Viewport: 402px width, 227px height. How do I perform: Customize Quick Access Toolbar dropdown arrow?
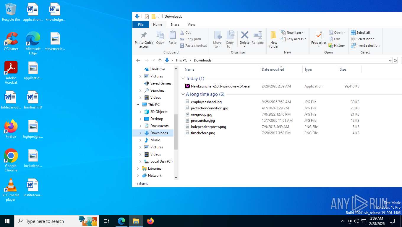159,17
